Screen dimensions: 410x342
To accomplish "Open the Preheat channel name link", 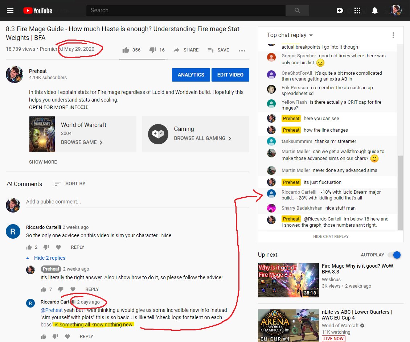I will pyautogui.click(x=38, y=71).
